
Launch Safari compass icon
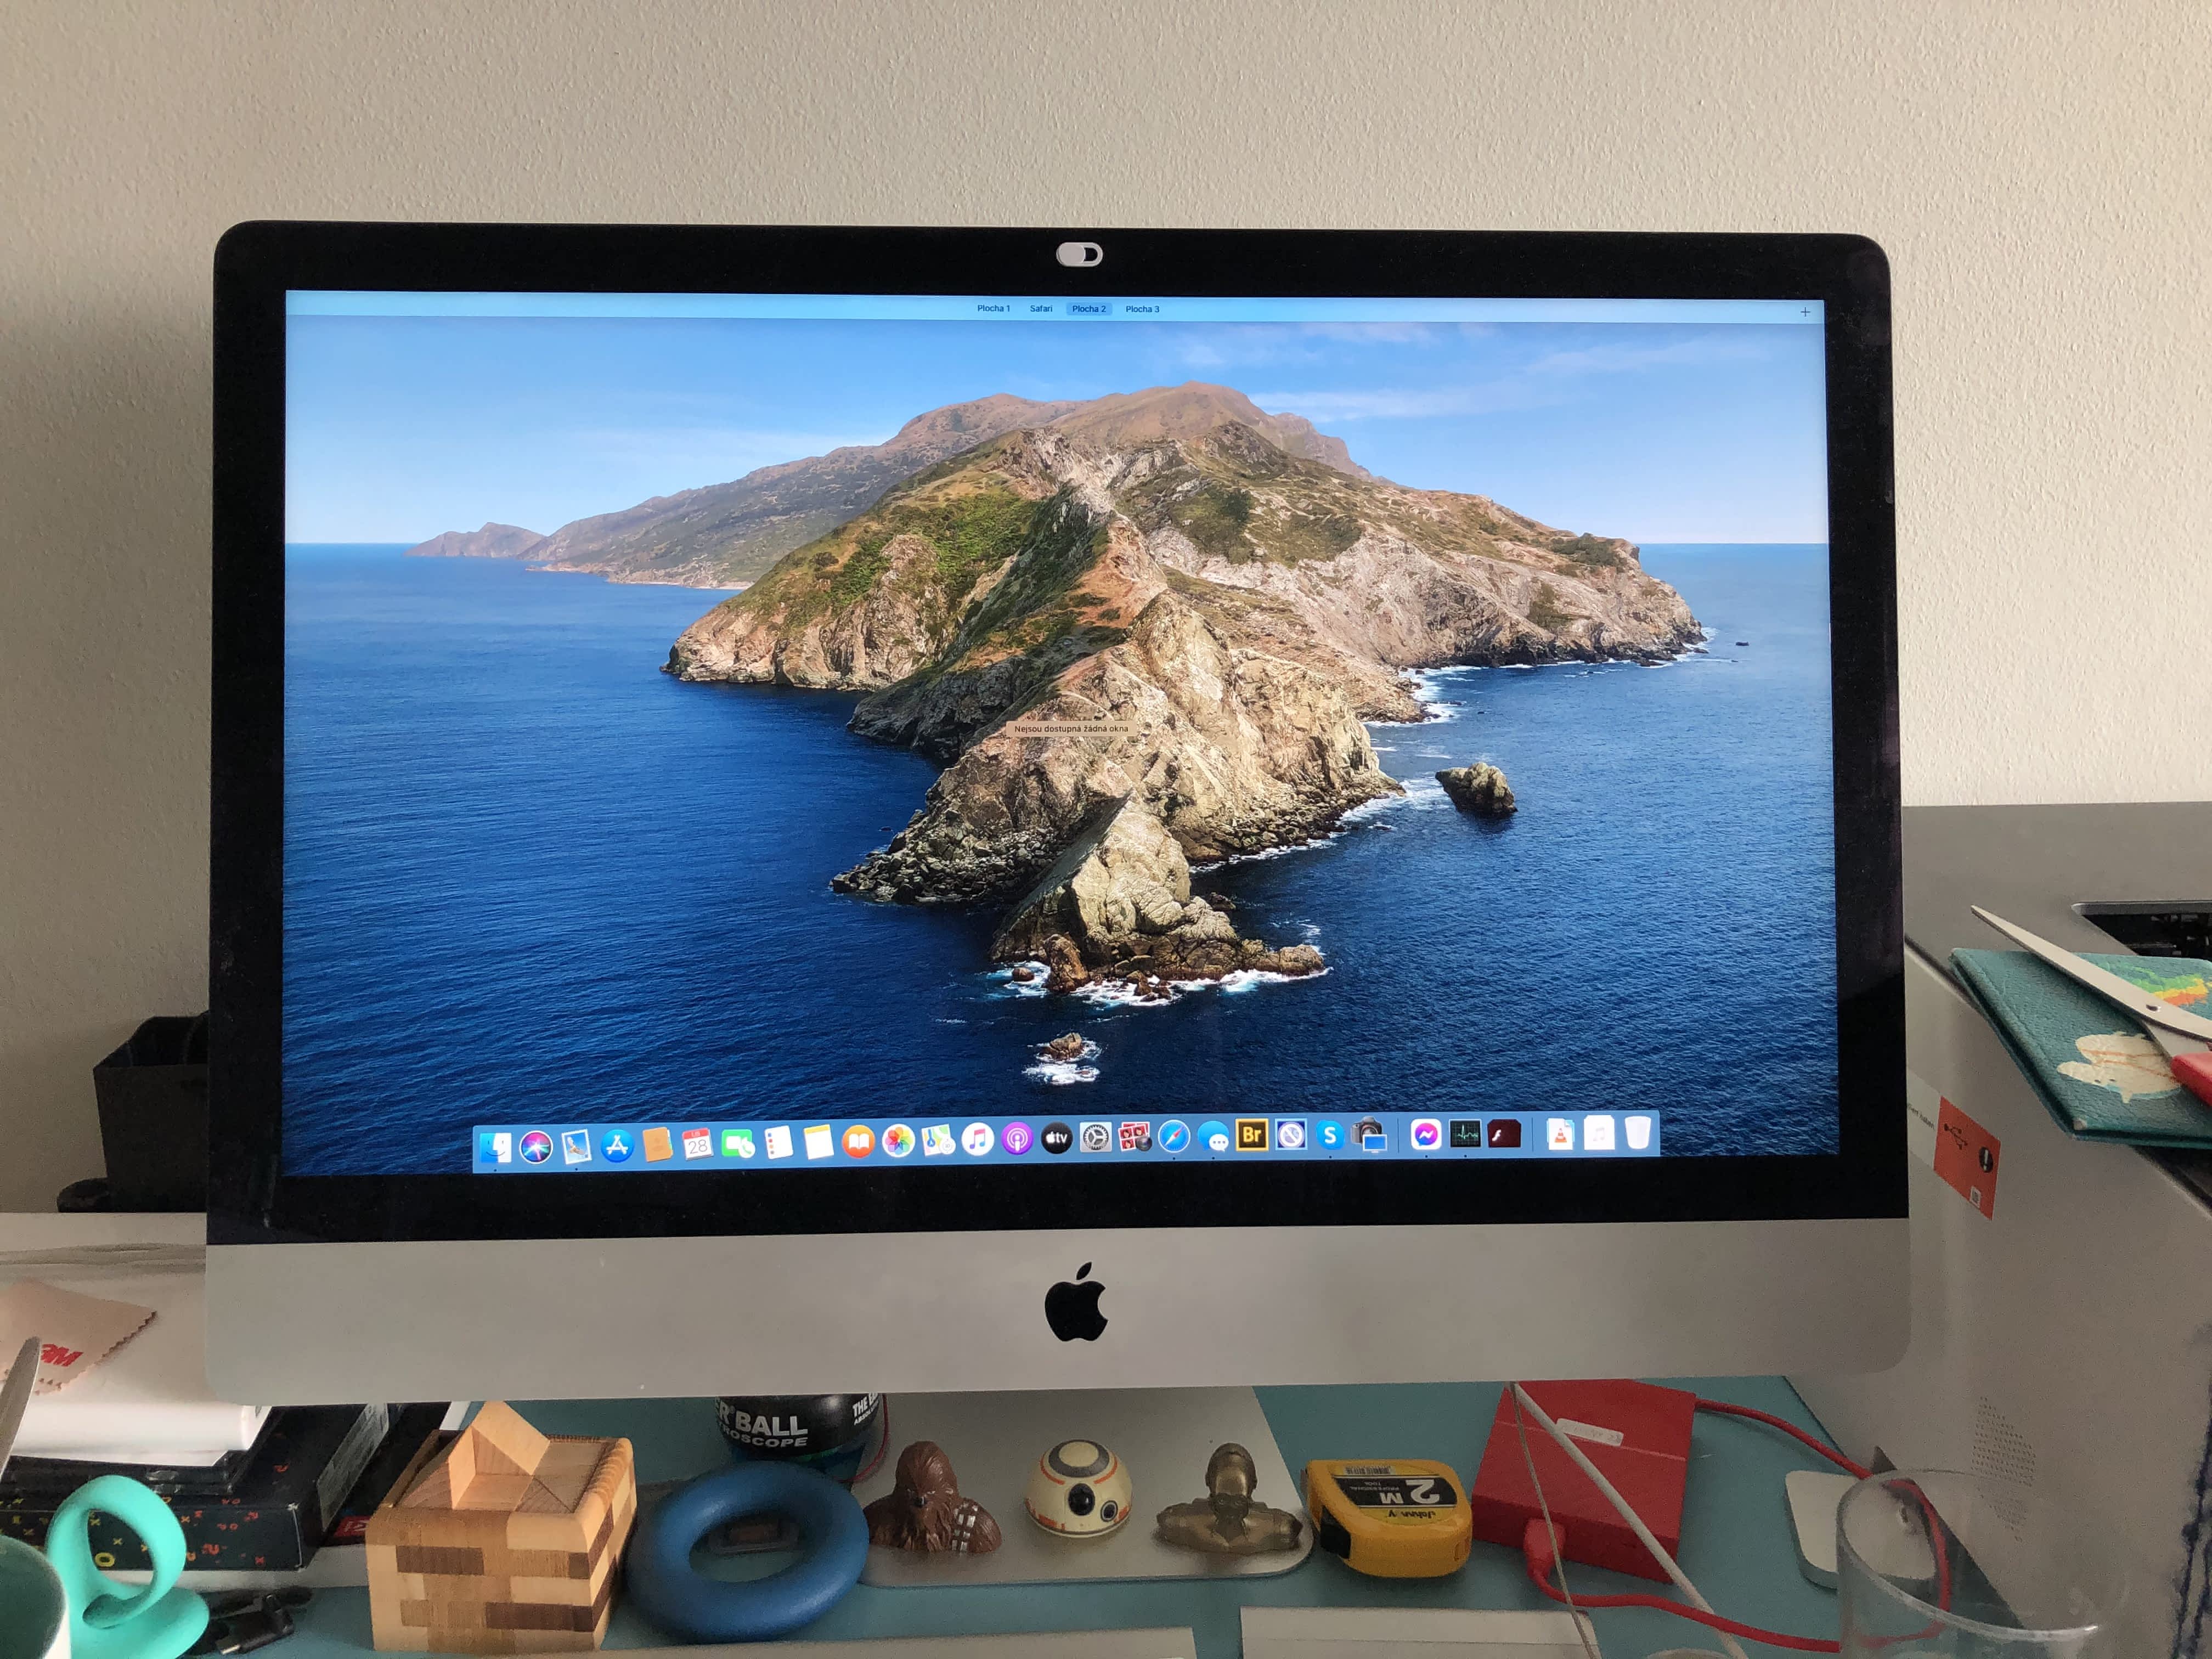(1174, 1137)
